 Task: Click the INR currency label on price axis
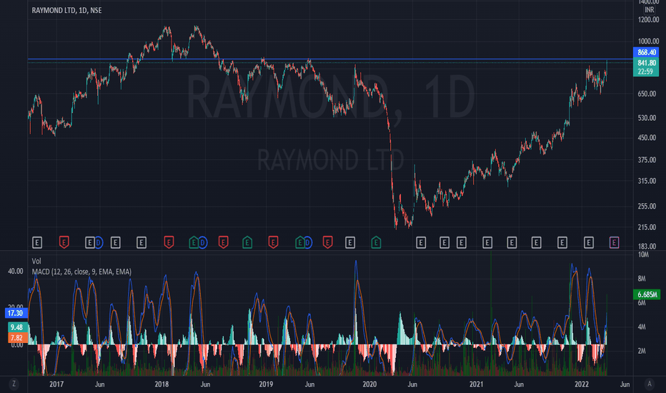[x=649, y=10]
